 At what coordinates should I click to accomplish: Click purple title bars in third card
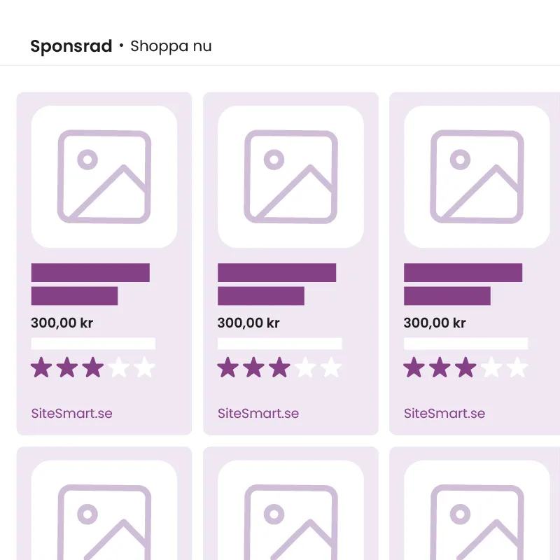tap(463, 284)
